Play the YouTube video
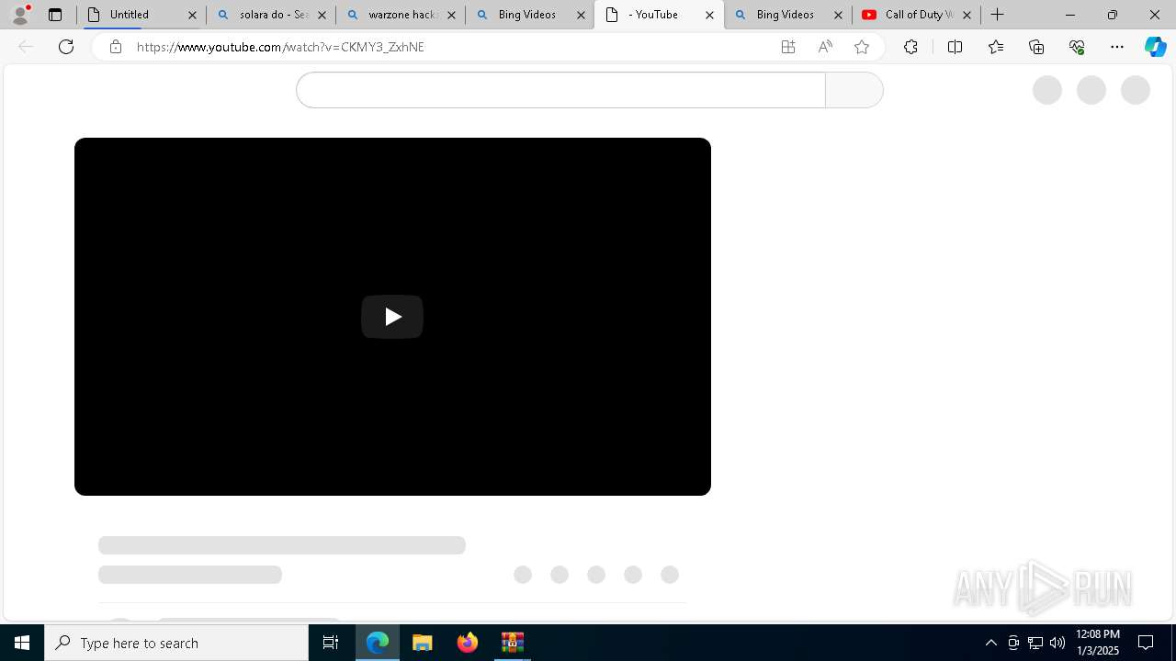The image size is (1176, 661). [392, 317]
